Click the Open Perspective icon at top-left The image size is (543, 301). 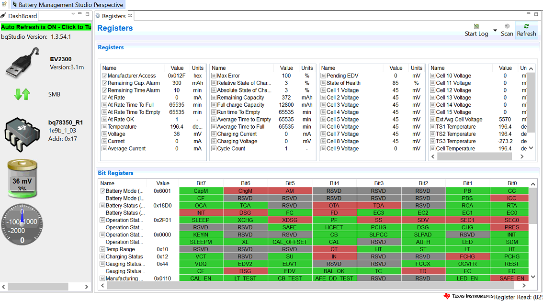(4, 5)
